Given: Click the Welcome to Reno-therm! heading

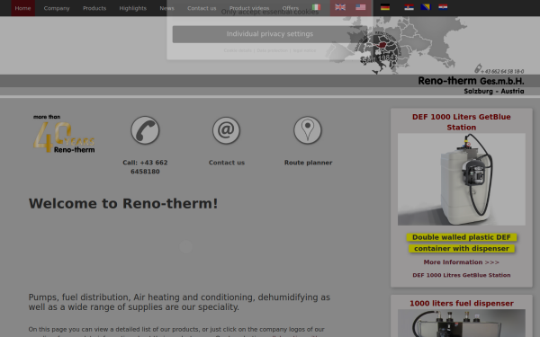Looking at the screenshot, I should pos(123,204).
